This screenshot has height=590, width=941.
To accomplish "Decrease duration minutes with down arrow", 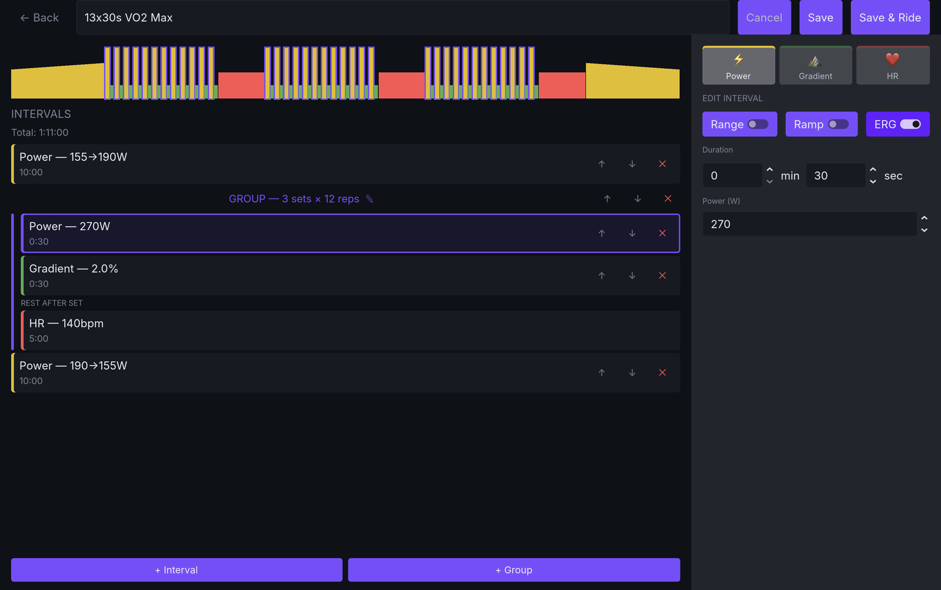I will pyautogui.click(x=769, y=182).
